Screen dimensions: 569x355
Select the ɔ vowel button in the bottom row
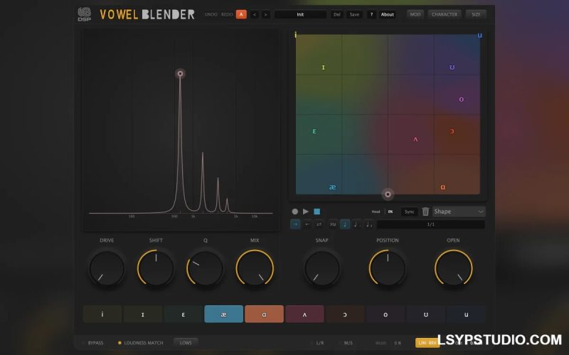coord(345,314)
